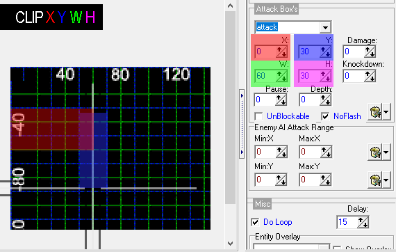Screen dimensions: 396x252
Task: Open dropdown arrow beside Max:X range icon
Action: [386, 152]
